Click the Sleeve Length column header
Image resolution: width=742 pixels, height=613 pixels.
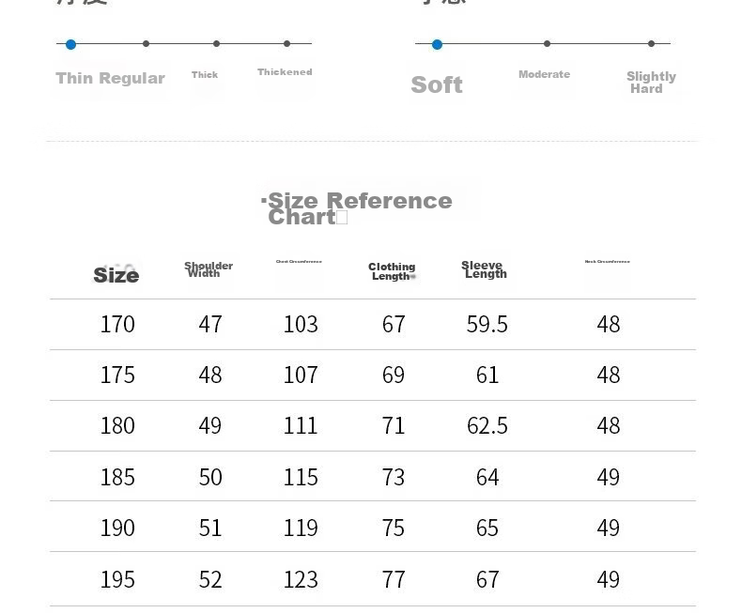coord(484,269)
